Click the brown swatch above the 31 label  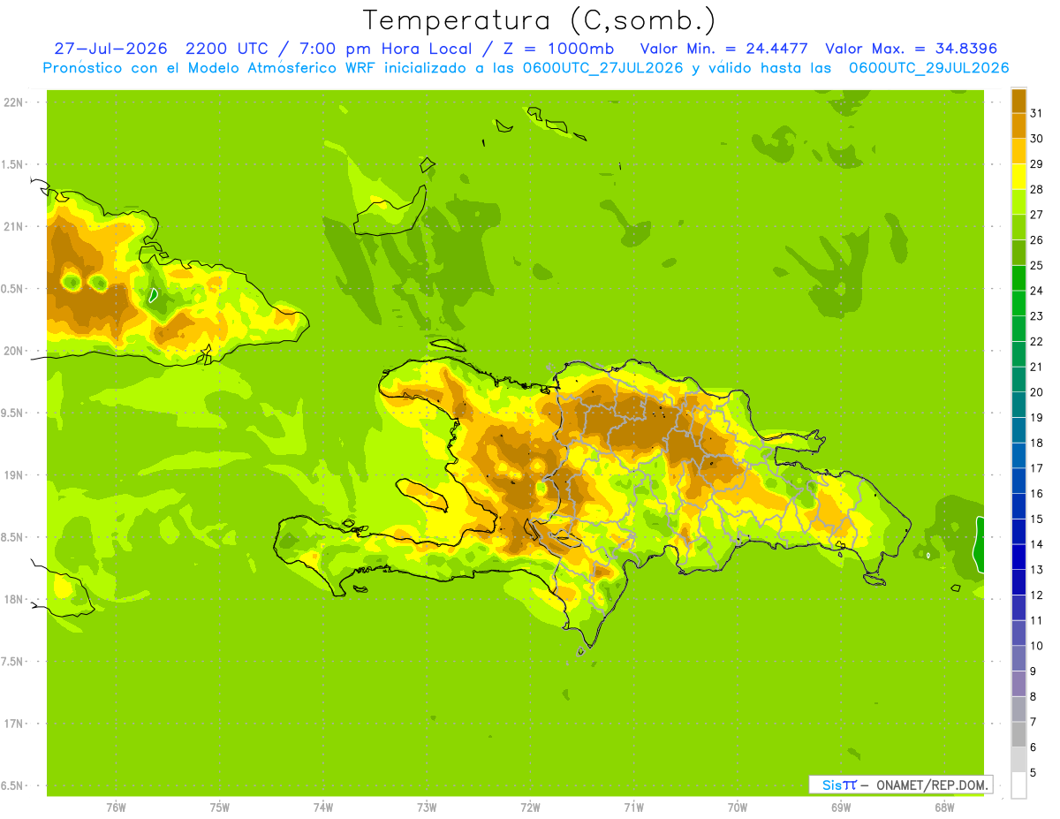pyautogui.click(x=1018, y=101)
